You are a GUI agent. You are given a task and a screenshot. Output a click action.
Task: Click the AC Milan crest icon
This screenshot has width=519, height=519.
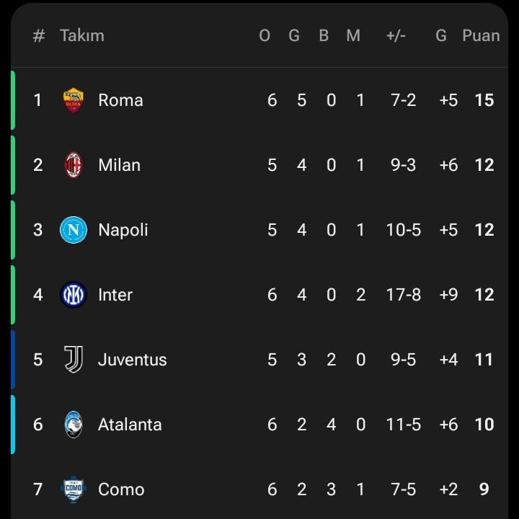74,165
